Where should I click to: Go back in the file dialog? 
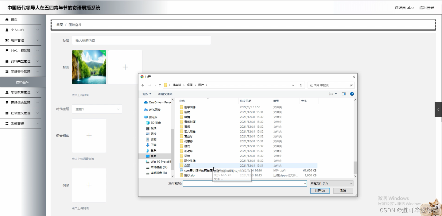point(143,85)
